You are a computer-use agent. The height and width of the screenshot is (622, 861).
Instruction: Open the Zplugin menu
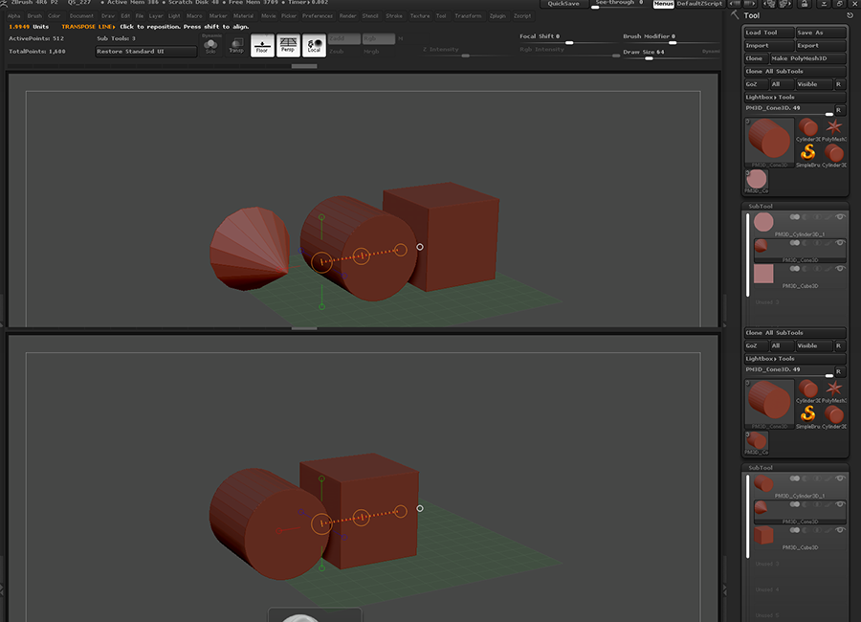[x=497, y=16]
